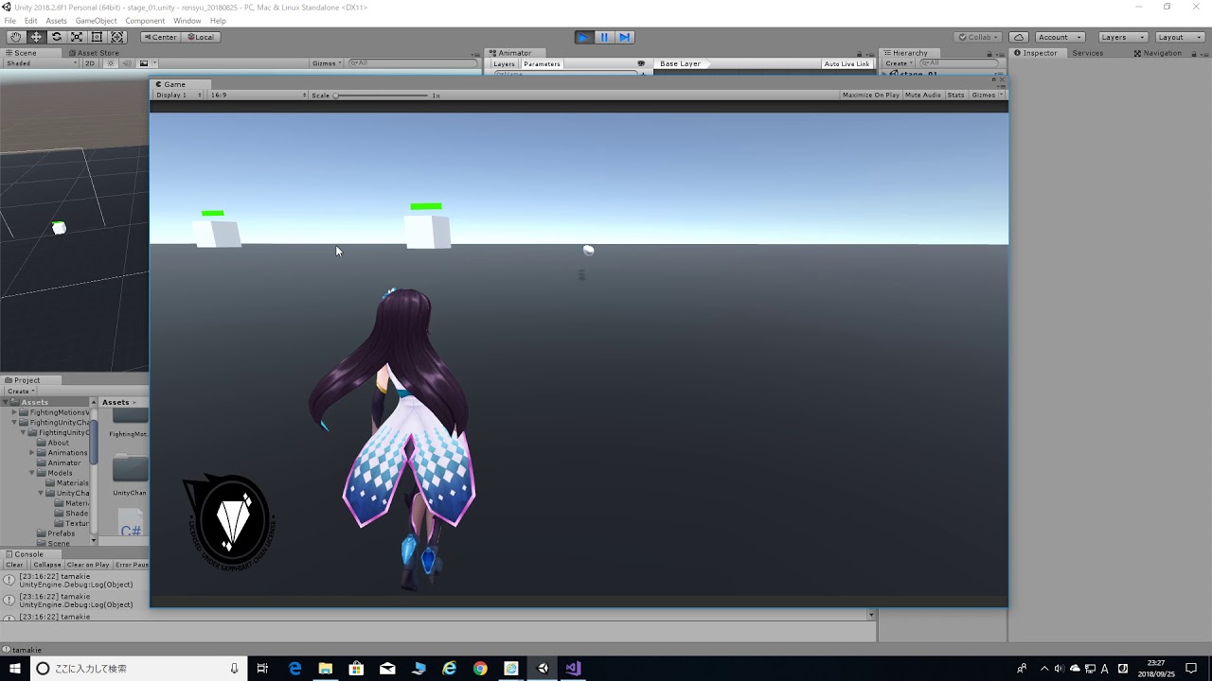Step one frame forward

point(624,37)
